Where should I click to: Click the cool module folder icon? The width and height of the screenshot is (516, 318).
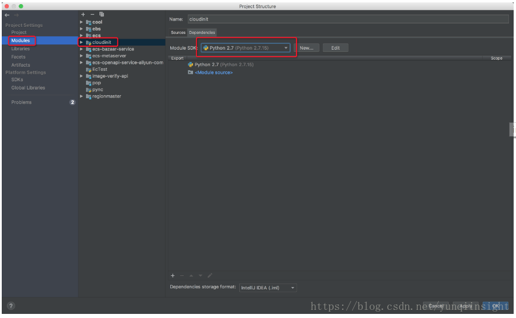pos(88,22)
